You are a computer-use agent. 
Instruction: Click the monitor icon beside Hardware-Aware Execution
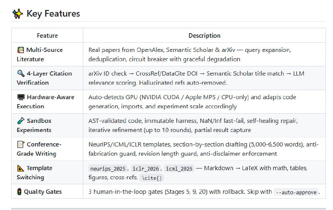click(x=20, y=97)
